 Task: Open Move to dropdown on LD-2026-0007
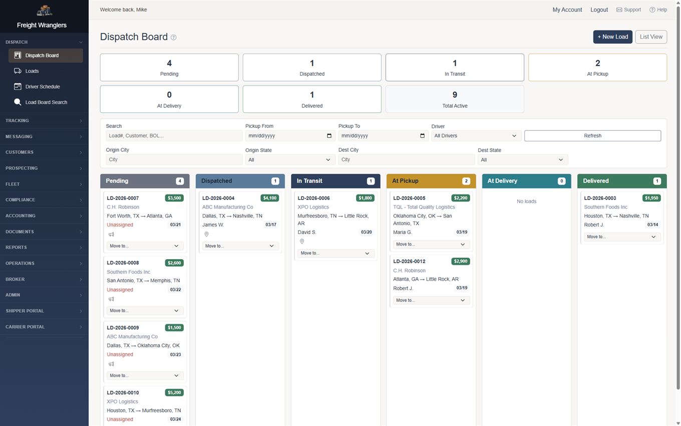coord(145,246)
